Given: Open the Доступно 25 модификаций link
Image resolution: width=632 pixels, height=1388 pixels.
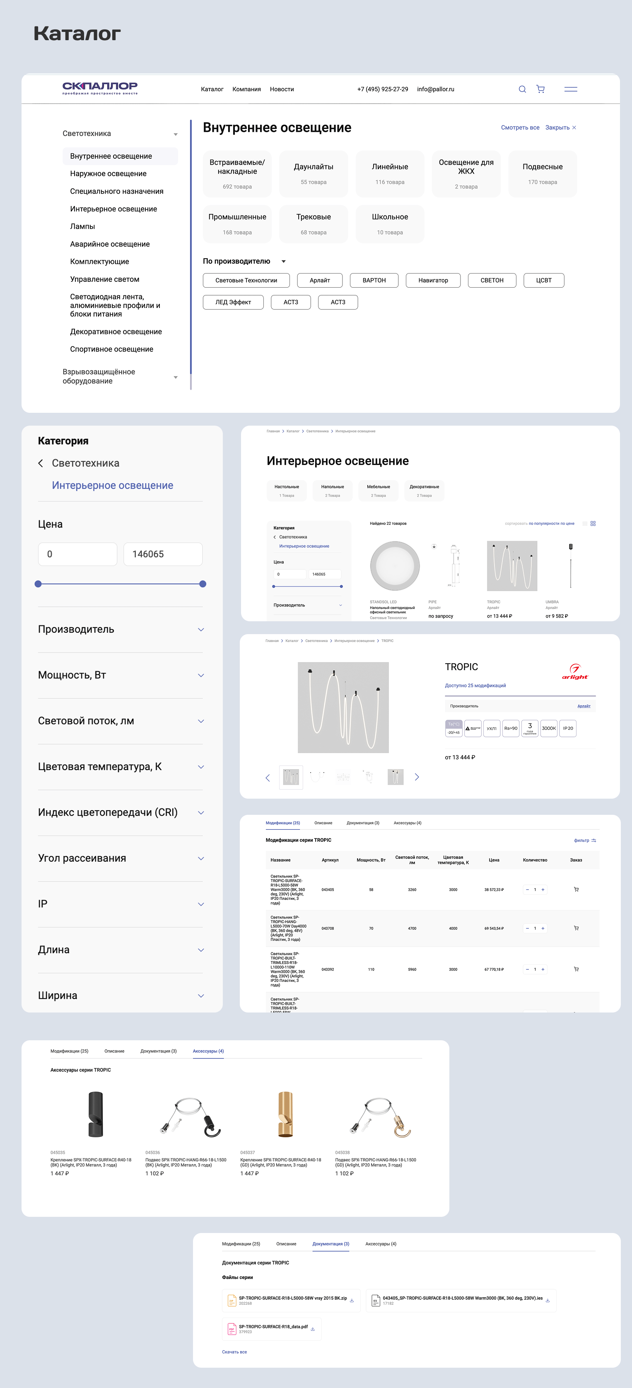Looking at the screenshot, I should coord(475,686).
